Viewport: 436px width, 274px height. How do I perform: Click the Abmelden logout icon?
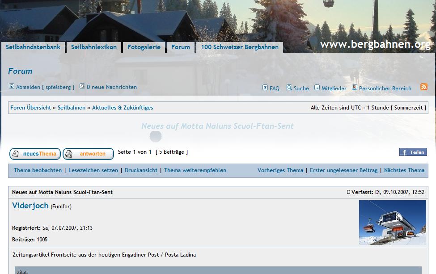tap(12, 86)
